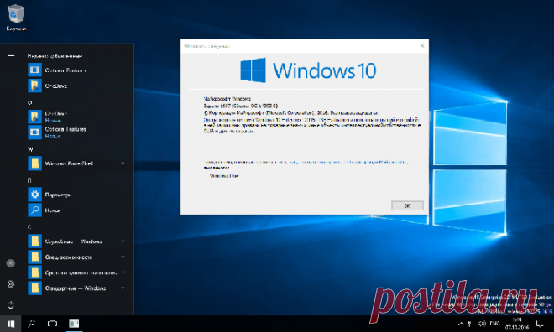Screen dimensions: 554x332
Task: Open Action Center notification icon
Action: click(x=540, y=324)
